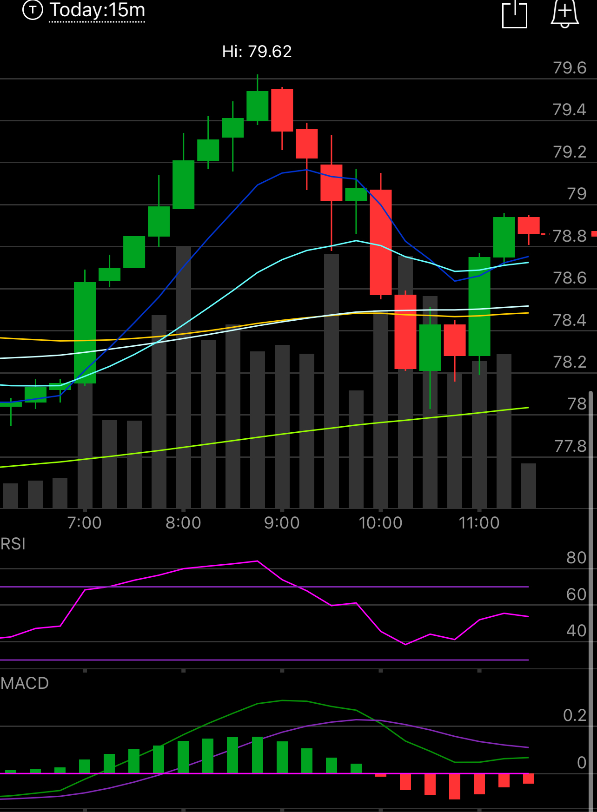The width and height of the screenshot is (597, 812).
Task: Select the Hi: 79.62 high label
Action: pyautogui.click(x=257, y=52)
